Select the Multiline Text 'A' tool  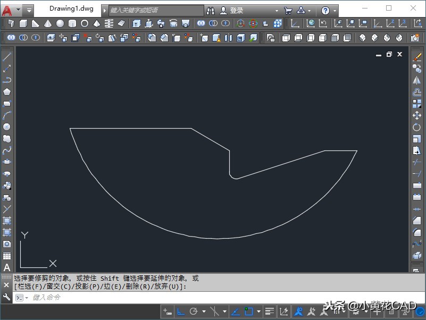(x=7, y=267)
